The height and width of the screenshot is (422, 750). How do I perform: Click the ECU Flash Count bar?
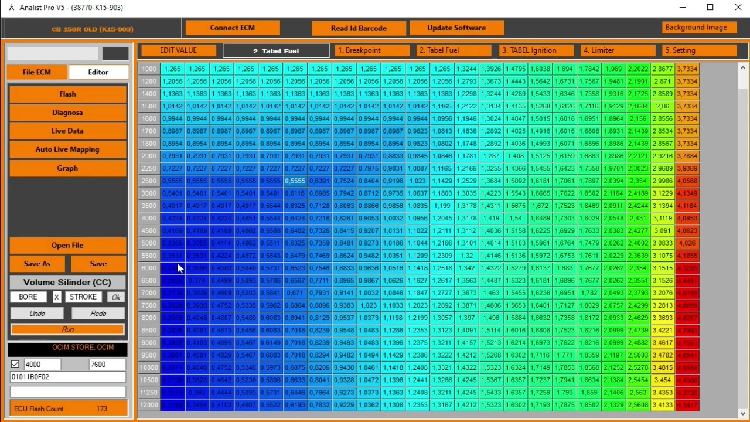click(68, 409)
